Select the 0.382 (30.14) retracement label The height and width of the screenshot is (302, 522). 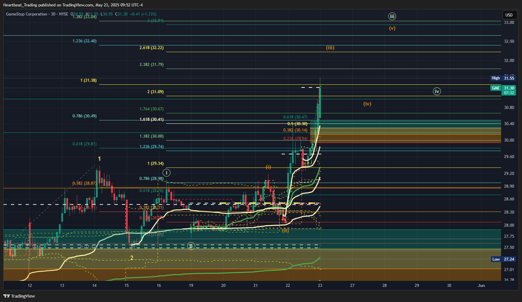pyautogui.click(x=295, y=130)
